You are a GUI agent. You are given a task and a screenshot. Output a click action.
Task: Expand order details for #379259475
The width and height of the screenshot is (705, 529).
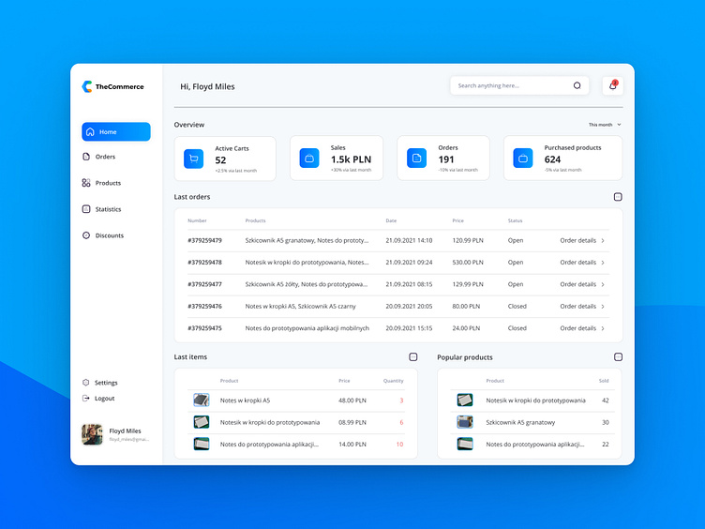coord(582,328)
